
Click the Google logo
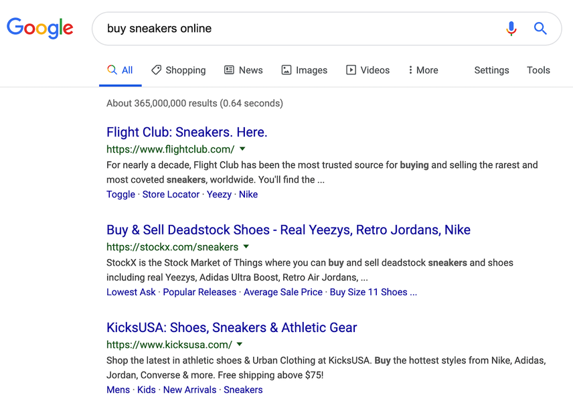(x=40, y=28)
